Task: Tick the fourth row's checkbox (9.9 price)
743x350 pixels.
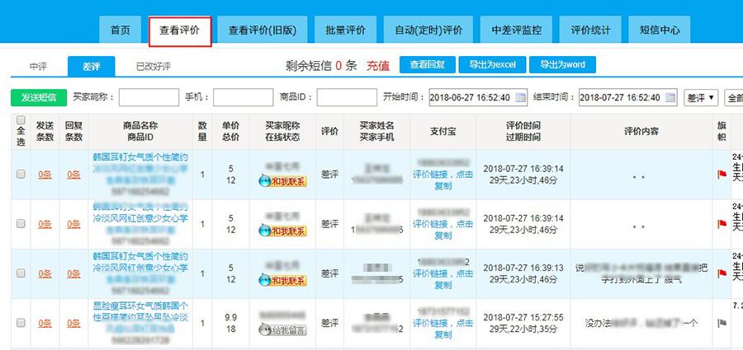Action: point(21,323)
